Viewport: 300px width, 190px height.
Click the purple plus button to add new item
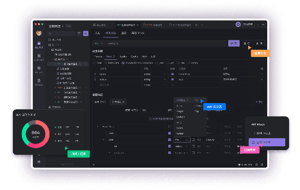(x=86, y=34)
